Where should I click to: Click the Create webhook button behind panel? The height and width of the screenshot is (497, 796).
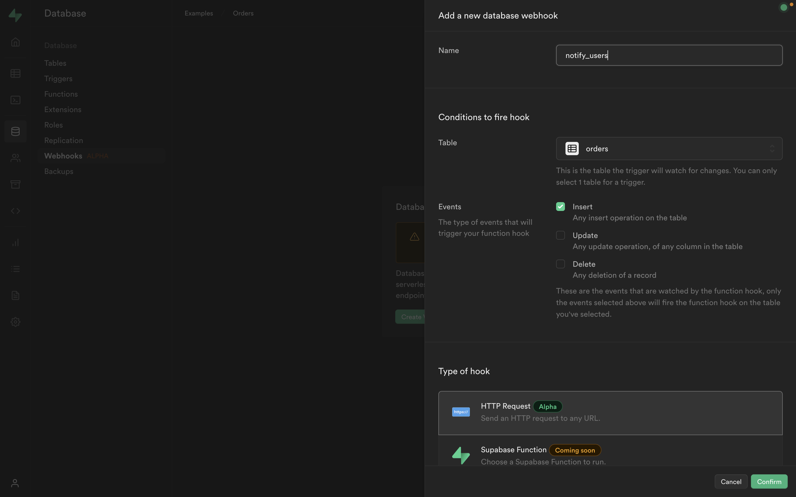(x=410, y=317)
